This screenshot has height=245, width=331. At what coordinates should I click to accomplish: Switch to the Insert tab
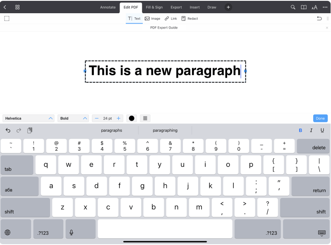pos(194,7)
